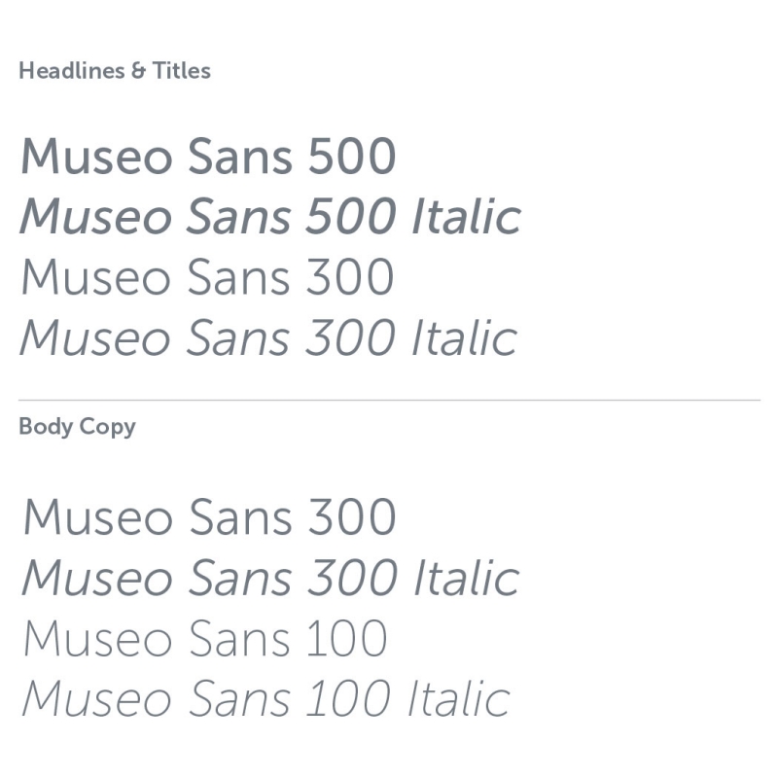
Task: Select the Museo Sans 100 non-italic sample
Action: 205,639
